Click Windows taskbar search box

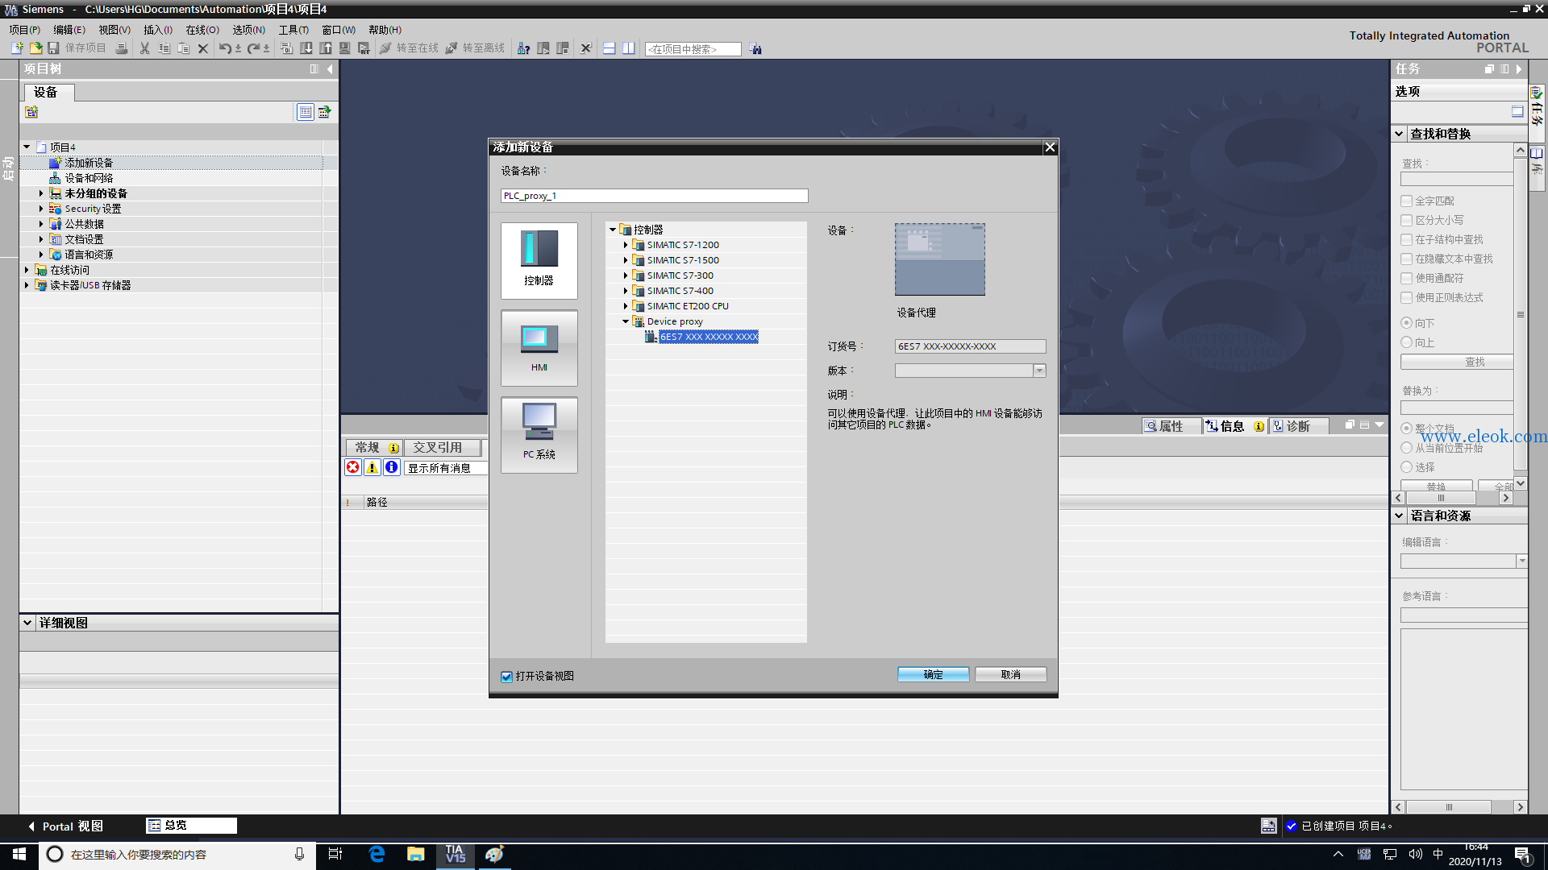[x=176, y=855]
